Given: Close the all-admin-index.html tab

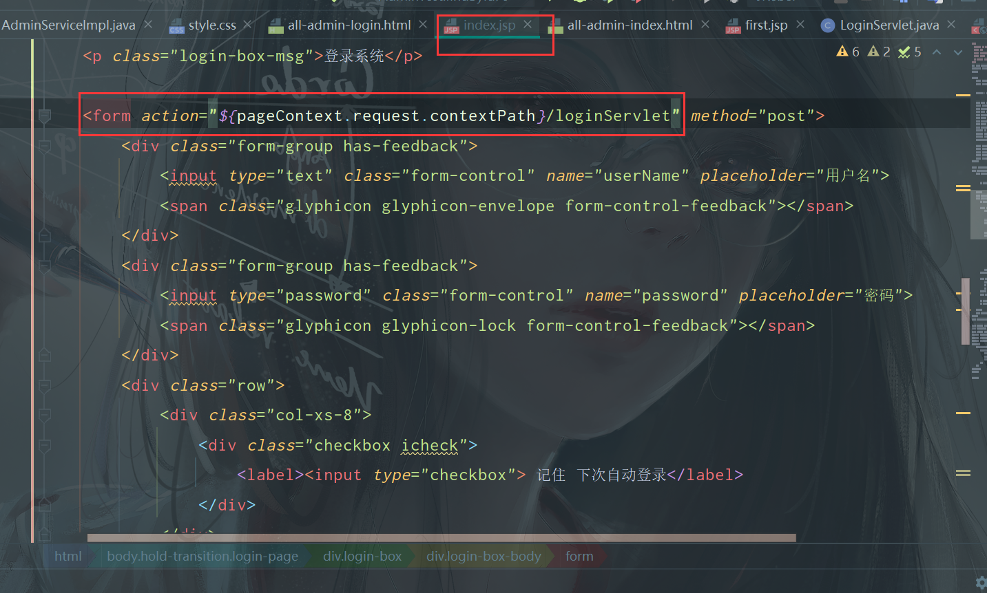Looking at the screenshot, I should pyautogui.click(x=705, y=25).
